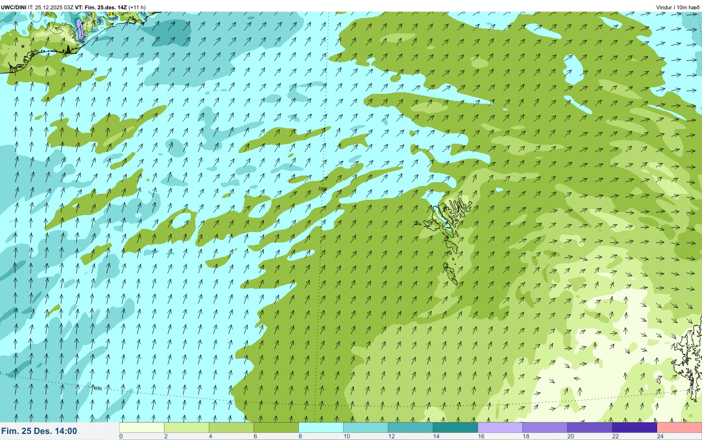Click the "Fim. 25.des. 14Z" valid time text
This screenshot has width=702, height=440.
coord(106,7)
